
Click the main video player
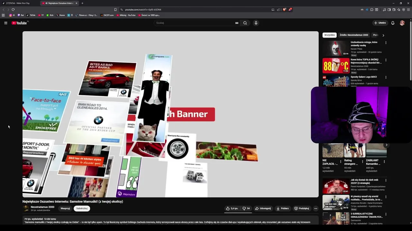(171, 114)
